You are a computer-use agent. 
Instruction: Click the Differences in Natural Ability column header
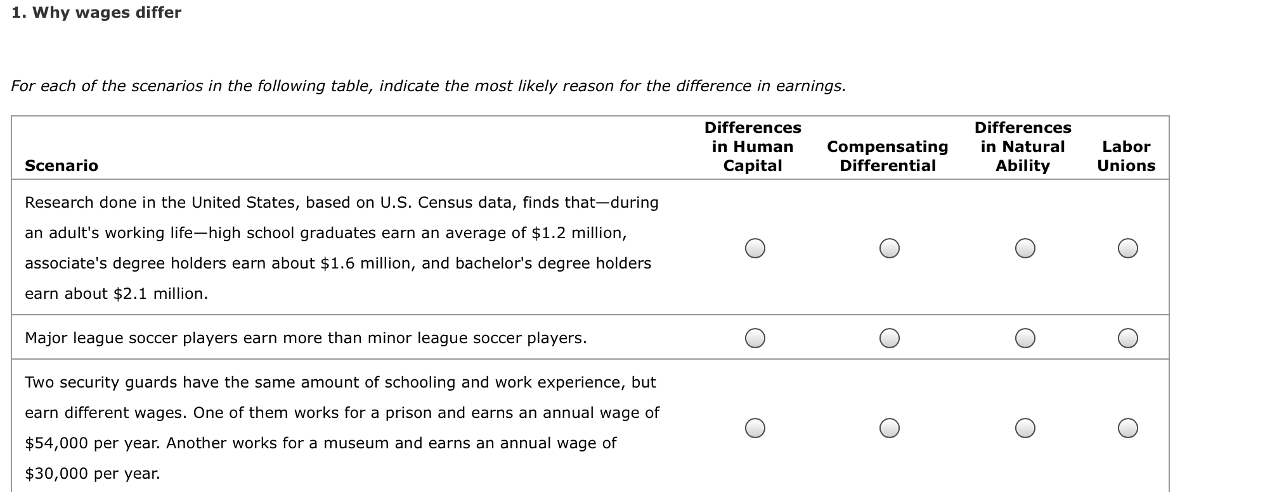(x=1023, y=146)
